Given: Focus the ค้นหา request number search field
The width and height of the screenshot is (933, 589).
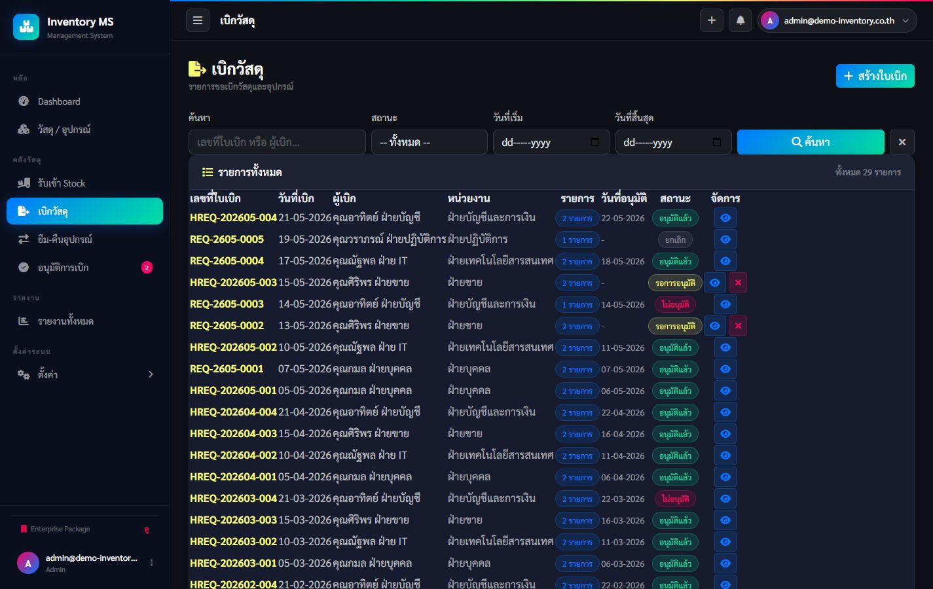Looking at the screenshot, I should coord(277,142).
